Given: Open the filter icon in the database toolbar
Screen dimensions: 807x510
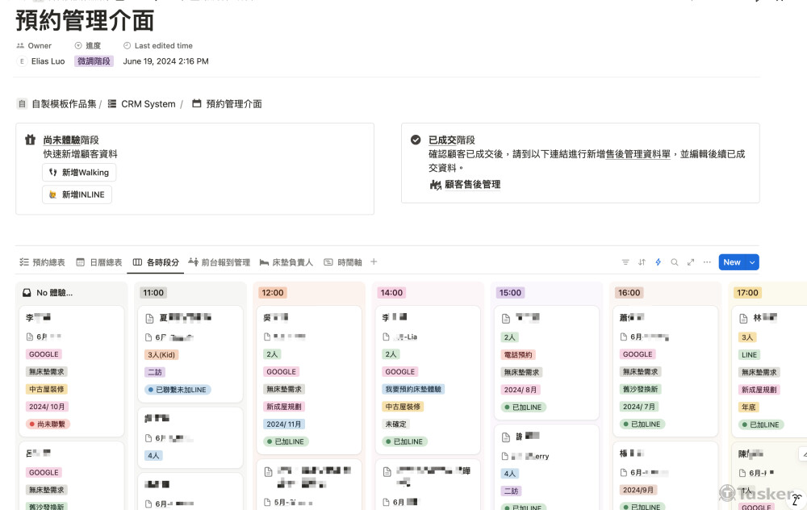Looking at the screenshot, I should [x=625, y=261].
